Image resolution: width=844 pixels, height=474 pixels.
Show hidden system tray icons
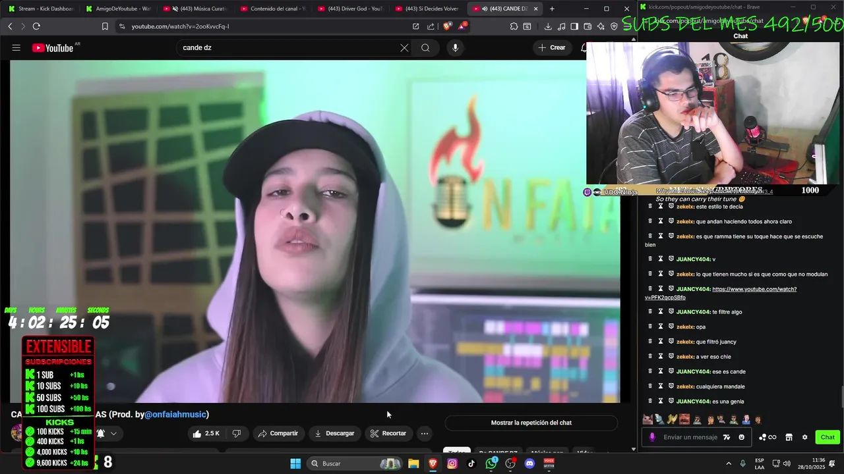(x=729, y=463)
